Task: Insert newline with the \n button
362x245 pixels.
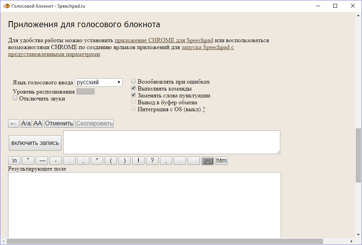Action: [x=14, y=161]
